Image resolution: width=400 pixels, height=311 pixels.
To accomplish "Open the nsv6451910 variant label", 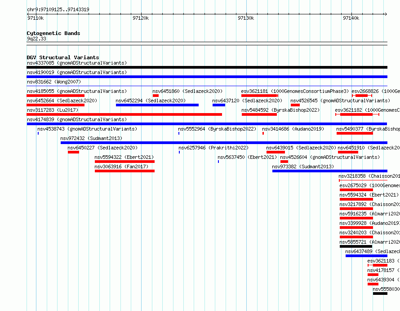I will [369, 148].
